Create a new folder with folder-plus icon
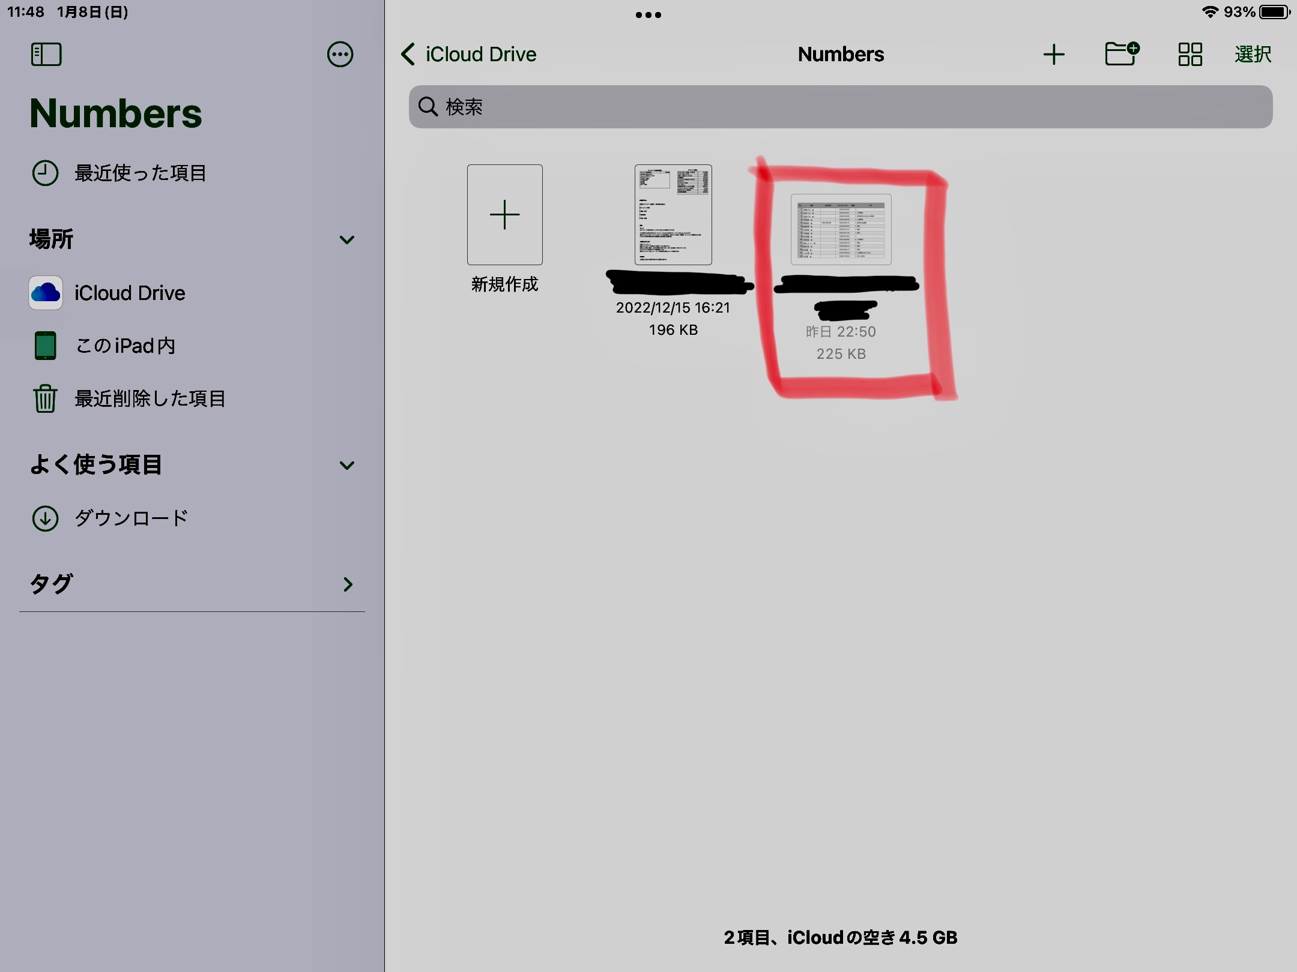Image resolution: width=1297 pixels, height=972 pixels. point(1122,55)
